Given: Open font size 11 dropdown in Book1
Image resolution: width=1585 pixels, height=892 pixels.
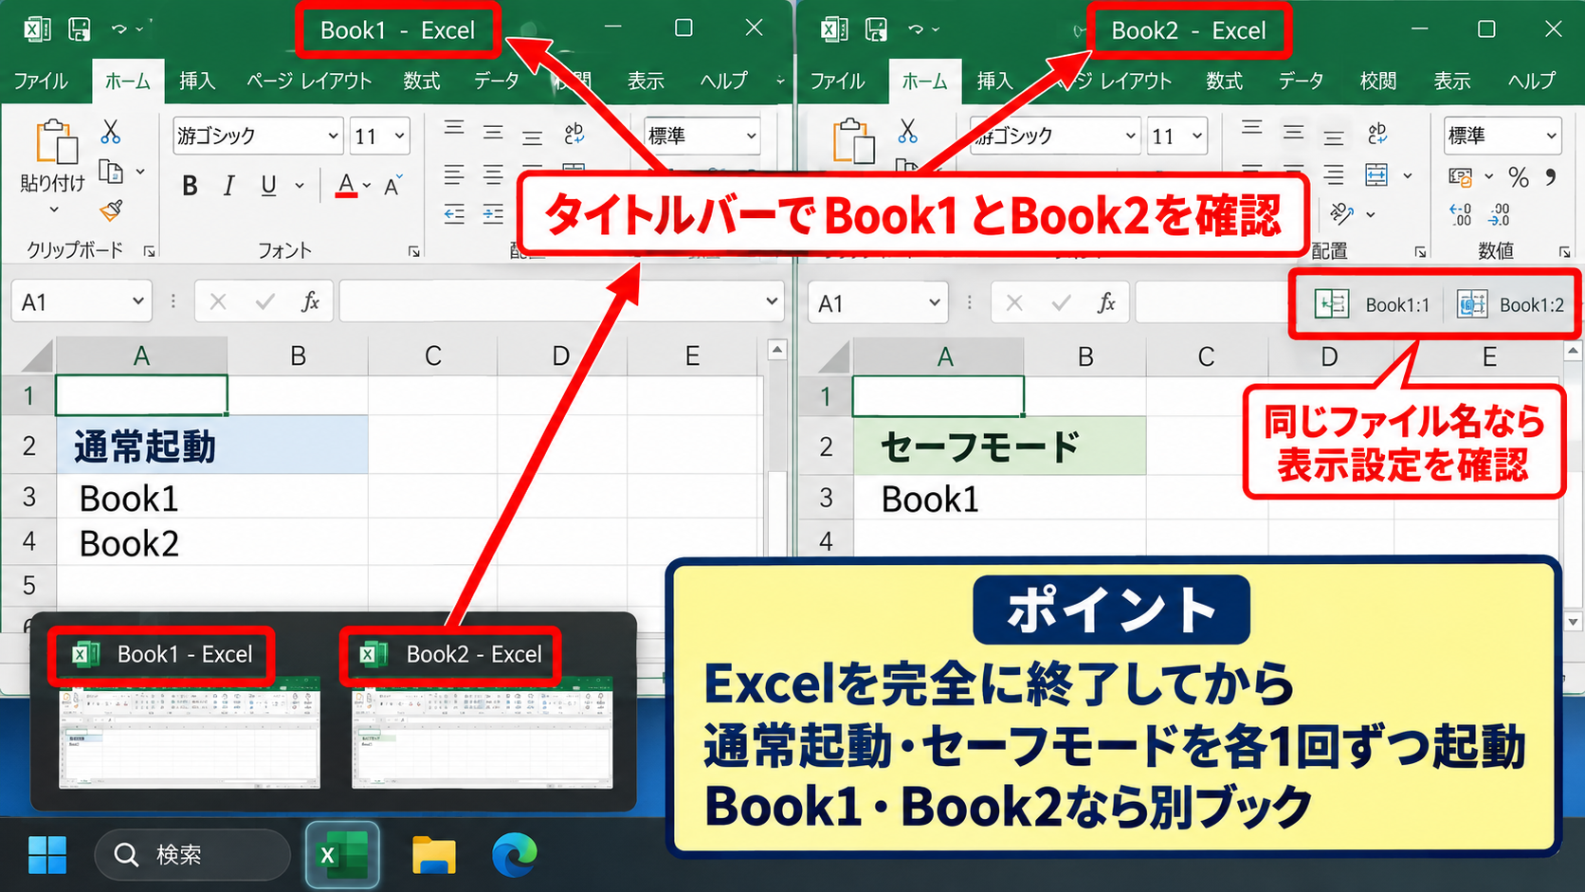Looking at the screenshot, I should point(400,137).
